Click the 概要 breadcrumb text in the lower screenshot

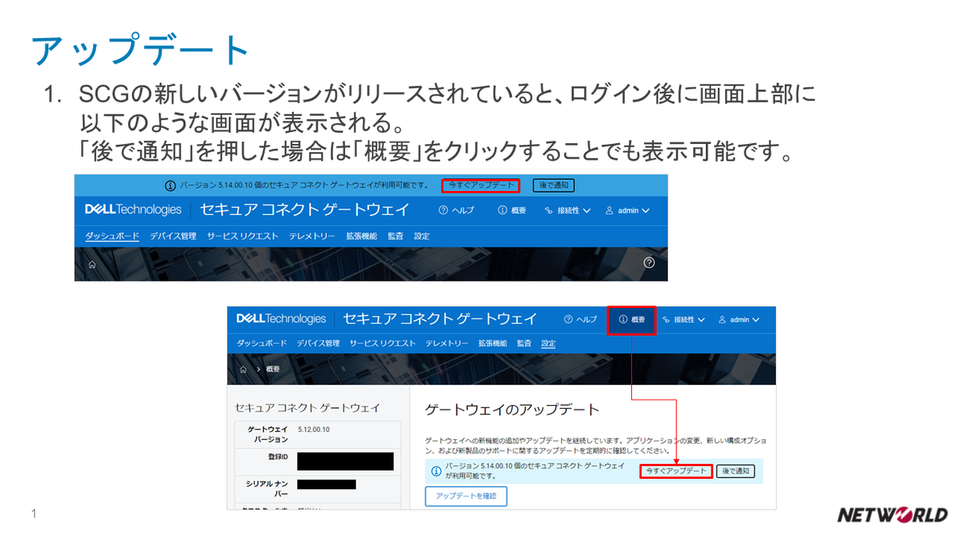pos(273,369)
